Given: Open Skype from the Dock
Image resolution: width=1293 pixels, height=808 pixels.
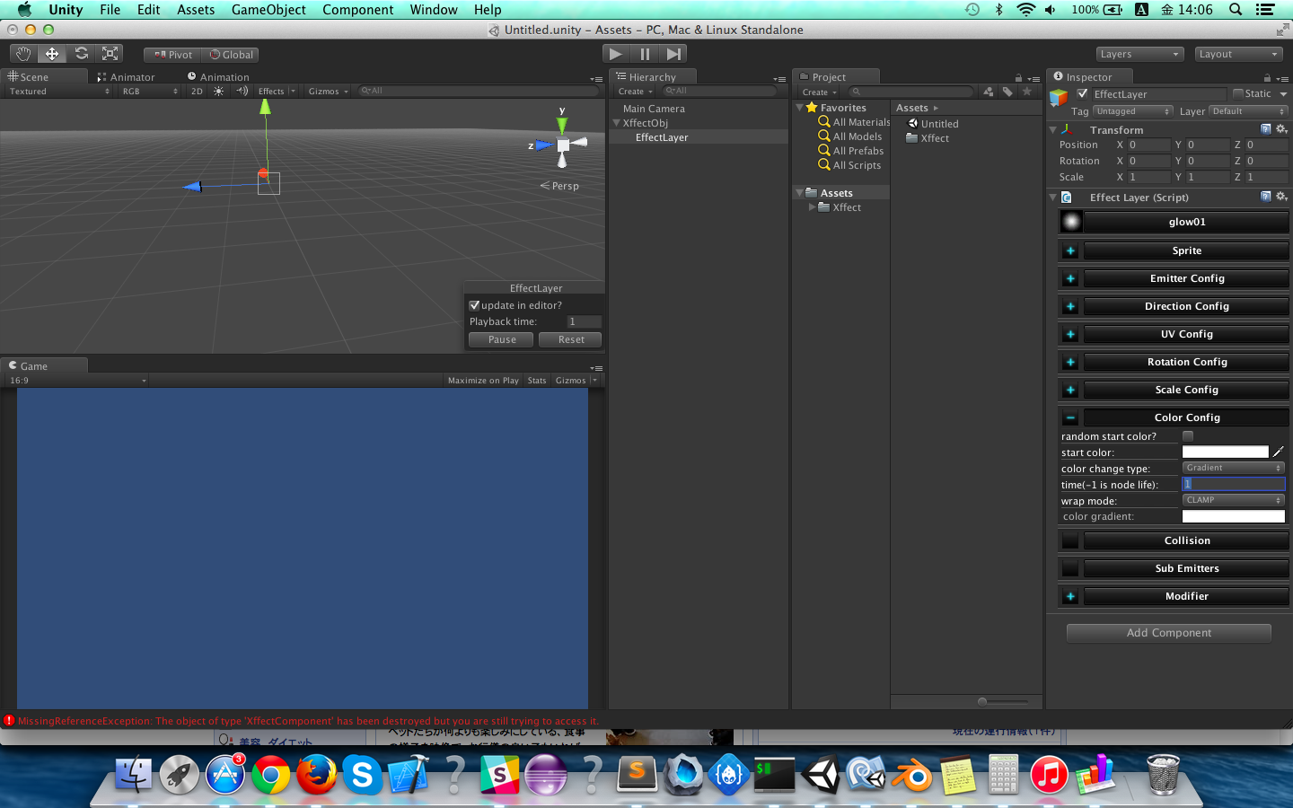Looking at the screenshot, I should [x=362, y=774].
